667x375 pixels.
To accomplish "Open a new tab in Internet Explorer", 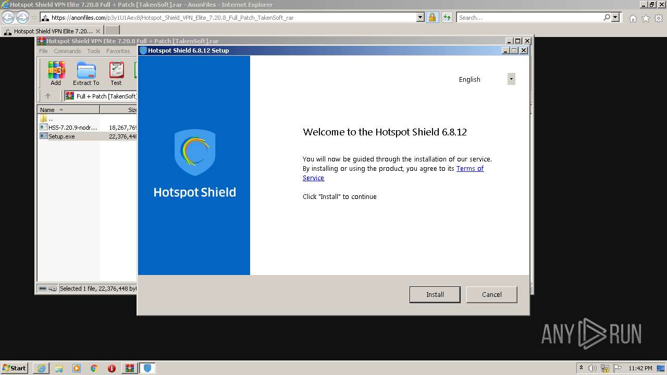I will tap(112, 31).
